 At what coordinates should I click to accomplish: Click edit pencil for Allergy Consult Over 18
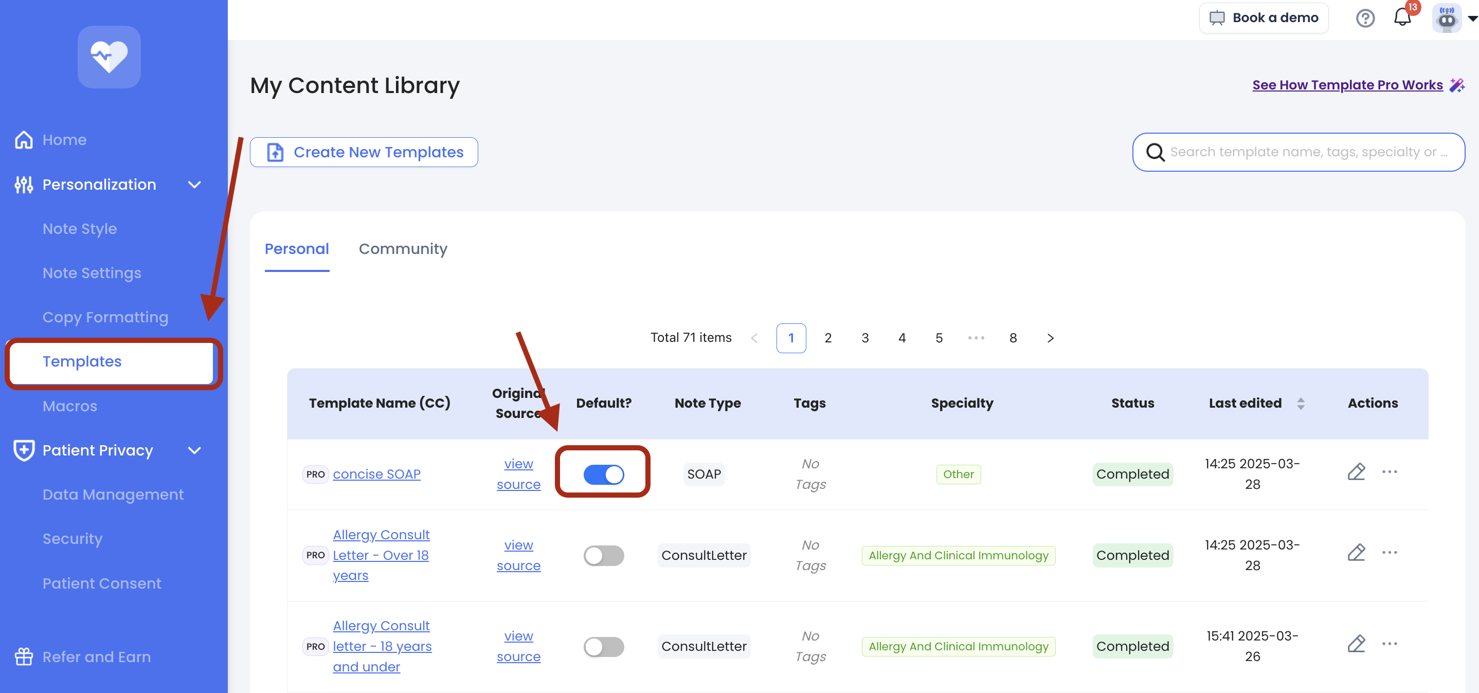[x=1356, y=553]
